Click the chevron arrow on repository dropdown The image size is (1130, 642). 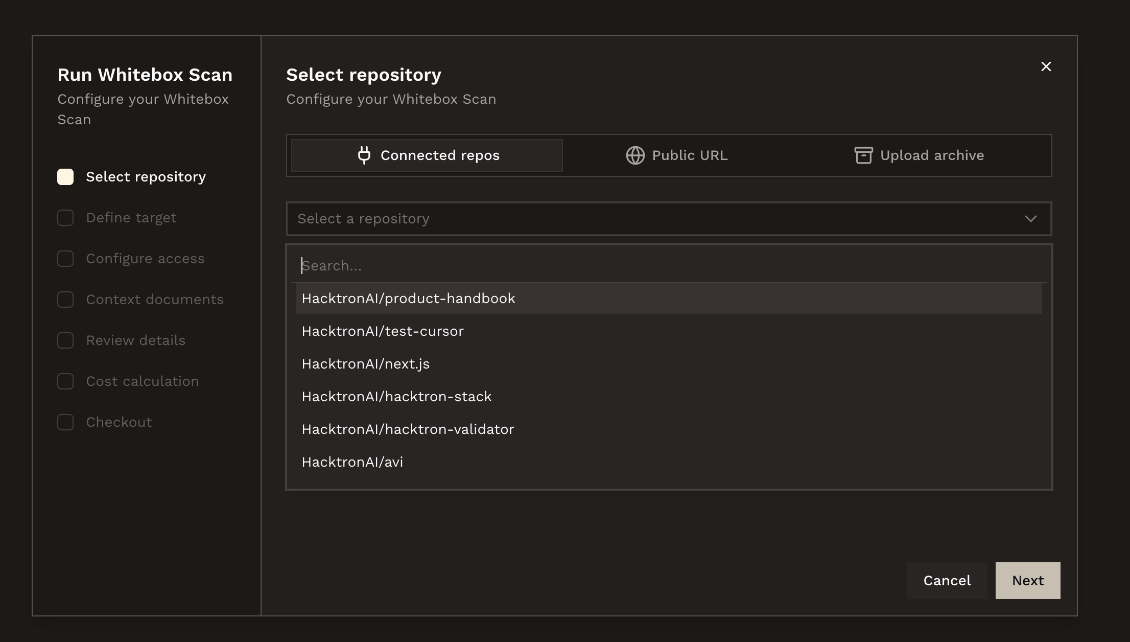pos(1030,219)
